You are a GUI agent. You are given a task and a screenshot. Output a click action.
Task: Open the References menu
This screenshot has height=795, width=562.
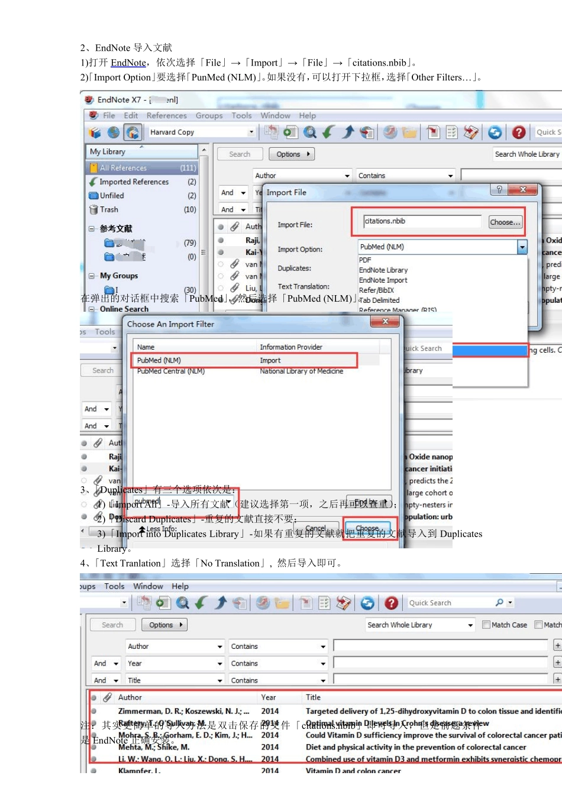[x=166, y=116]
